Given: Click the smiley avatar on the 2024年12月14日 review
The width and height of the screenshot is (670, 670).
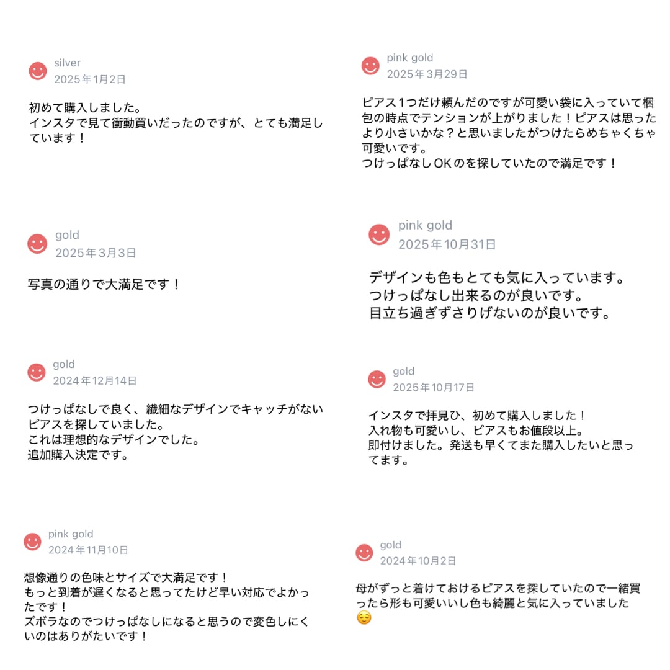Looking at the screenshot, I should pos(37,372).
